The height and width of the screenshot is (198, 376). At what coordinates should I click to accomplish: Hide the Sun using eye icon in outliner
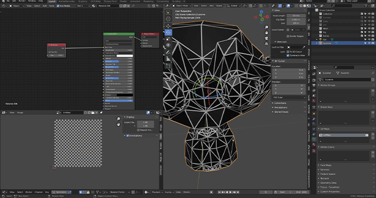pos(369,40)
